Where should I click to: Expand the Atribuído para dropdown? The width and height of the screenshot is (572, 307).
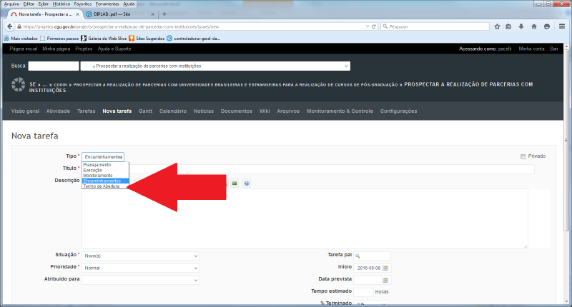(x=140, y=280)
